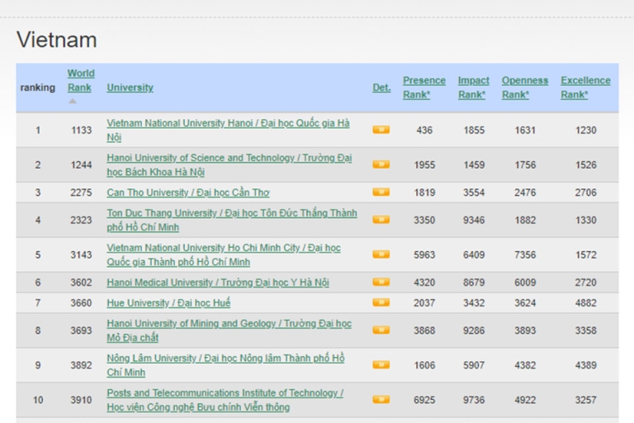This screenshot has width=634, height=423.
Task: Select excellence rank value 3358
Action: coord(585,330)
